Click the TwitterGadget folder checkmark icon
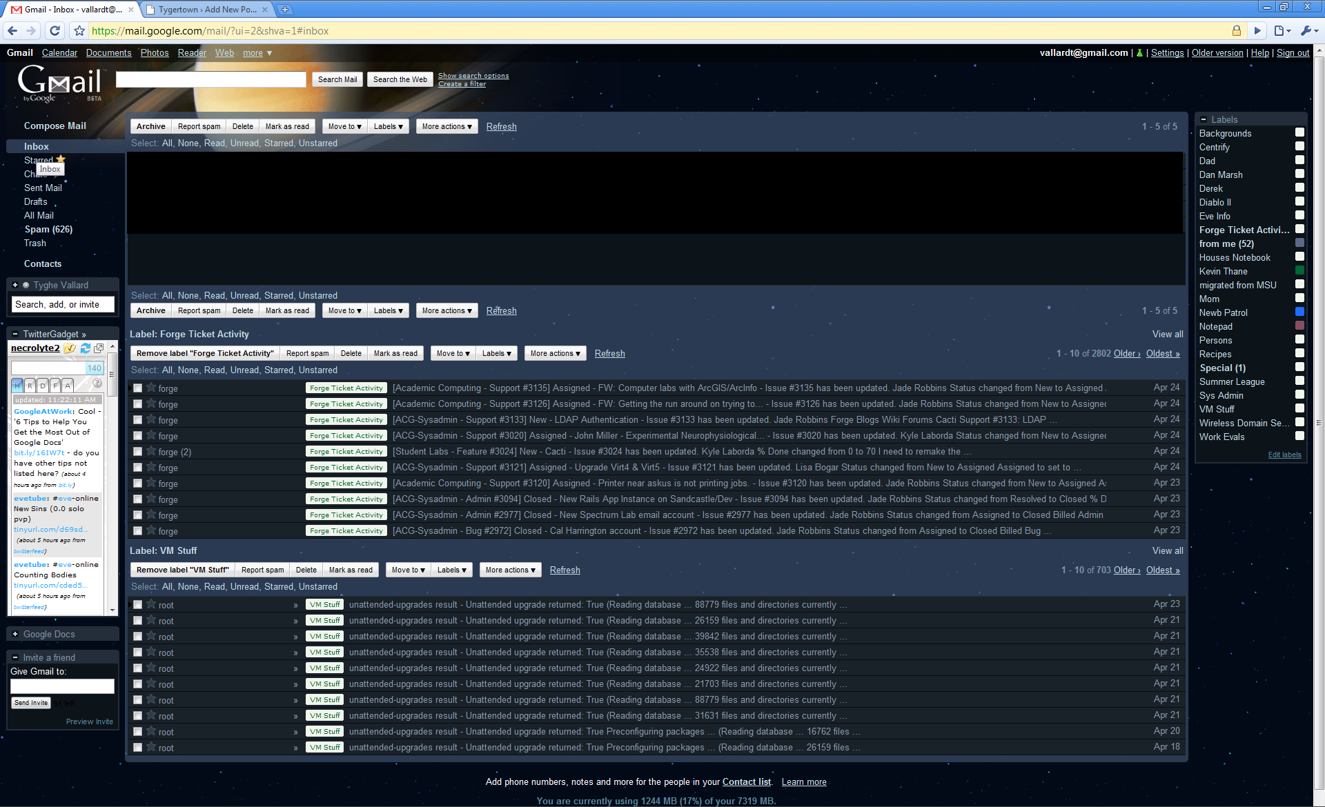Viewport: 1325px width, 807px height. pos(70,348)
